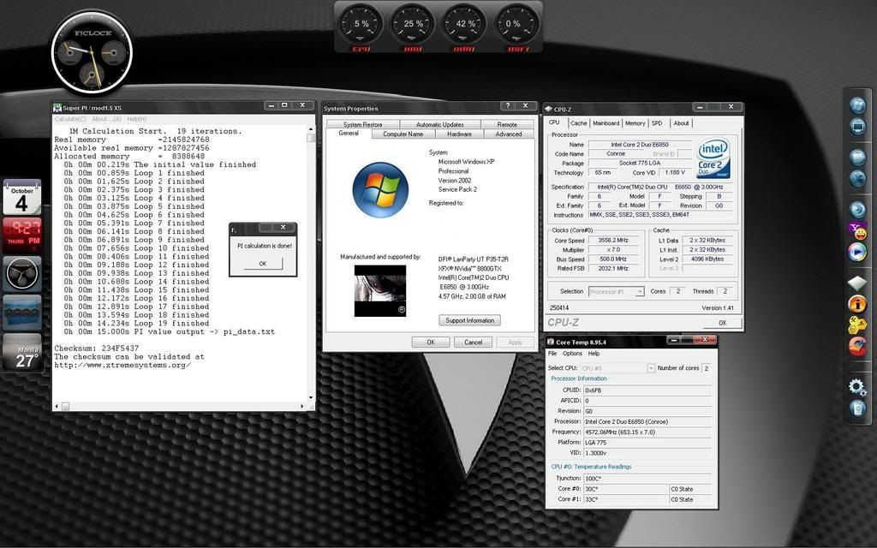Open the Recycle Bin dock icon

[x=857, y=408]
